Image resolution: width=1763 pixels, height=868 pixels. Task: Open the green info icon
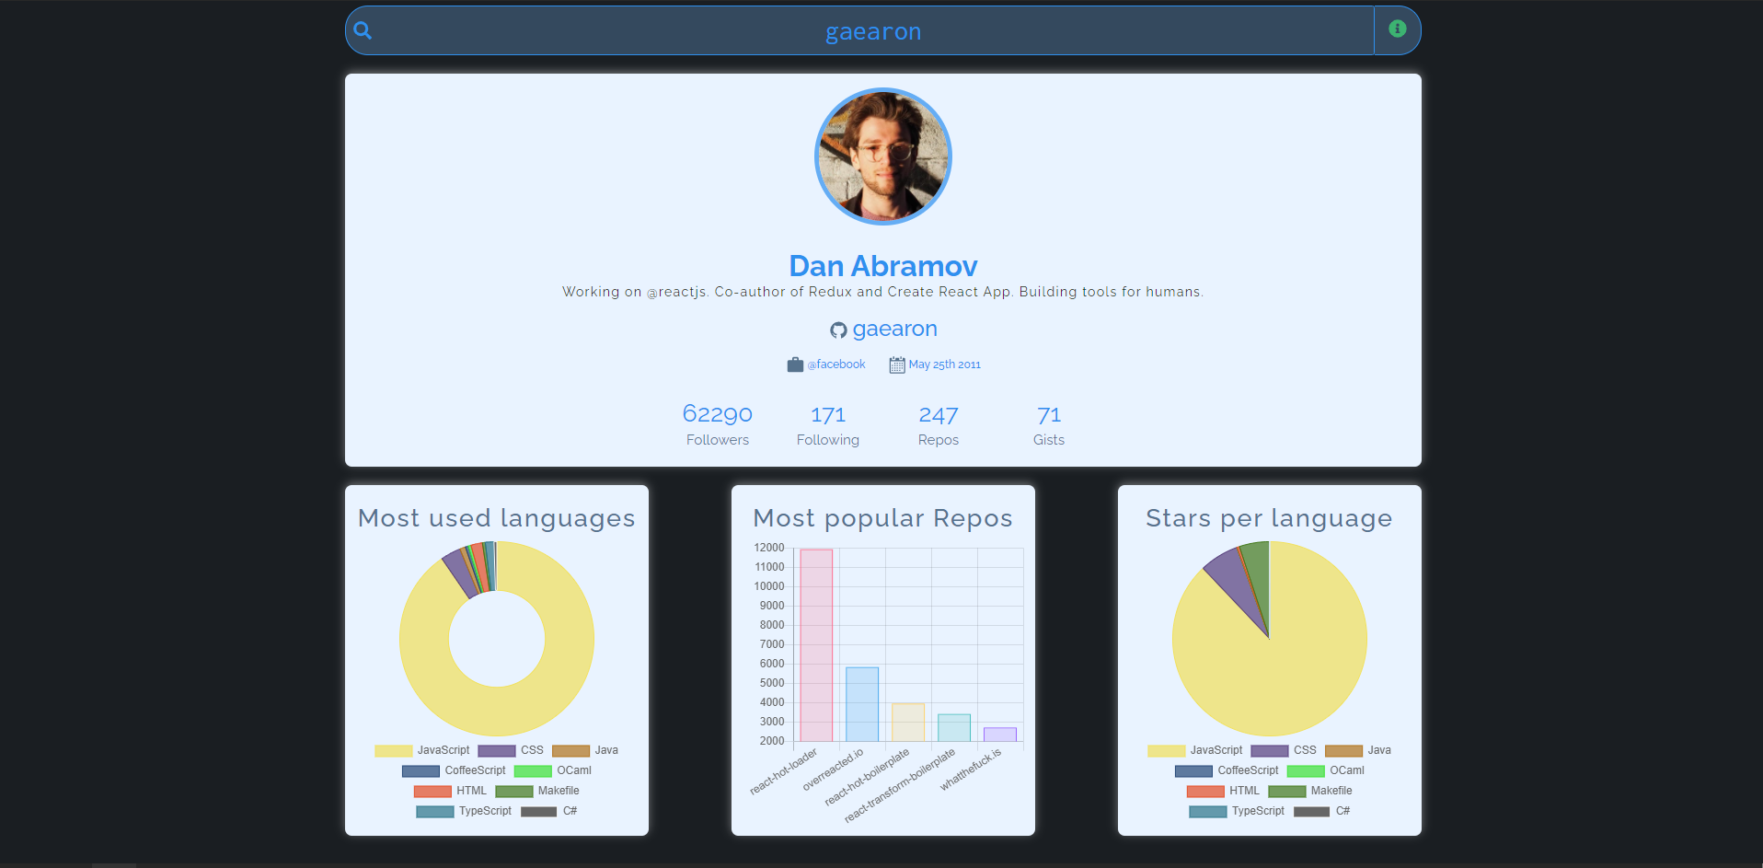coord(1397,29)
